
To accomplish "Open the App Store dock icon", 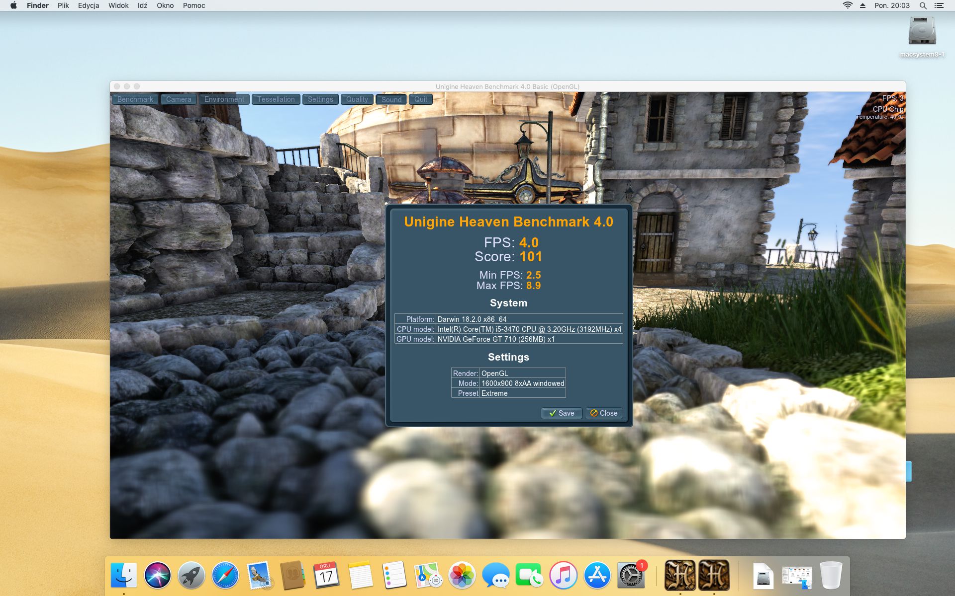I will coord(597,576).
